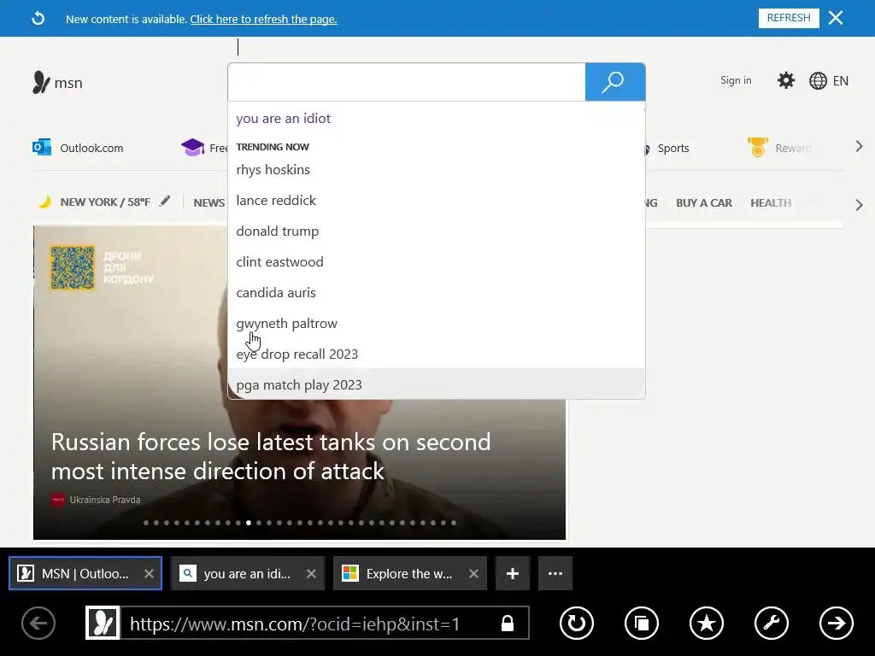
Task: Select 'candida auris' trending suggestion
Action: coord(437,292)
